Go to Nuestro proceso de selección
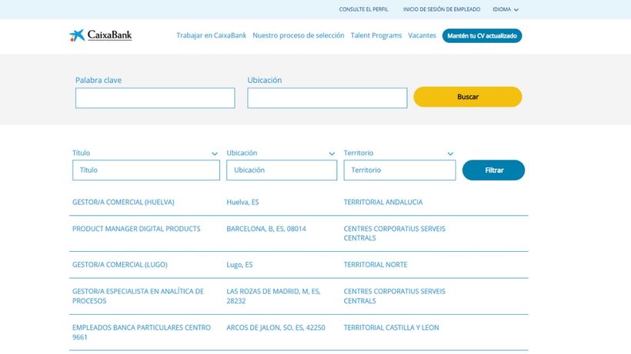The image size is (631, 354). (299, 35)
